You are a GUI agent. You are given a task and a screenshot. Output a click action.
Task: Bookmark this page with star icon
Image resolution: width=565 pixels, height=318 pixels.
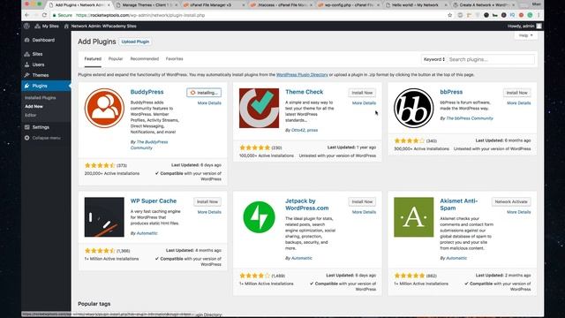449,15
